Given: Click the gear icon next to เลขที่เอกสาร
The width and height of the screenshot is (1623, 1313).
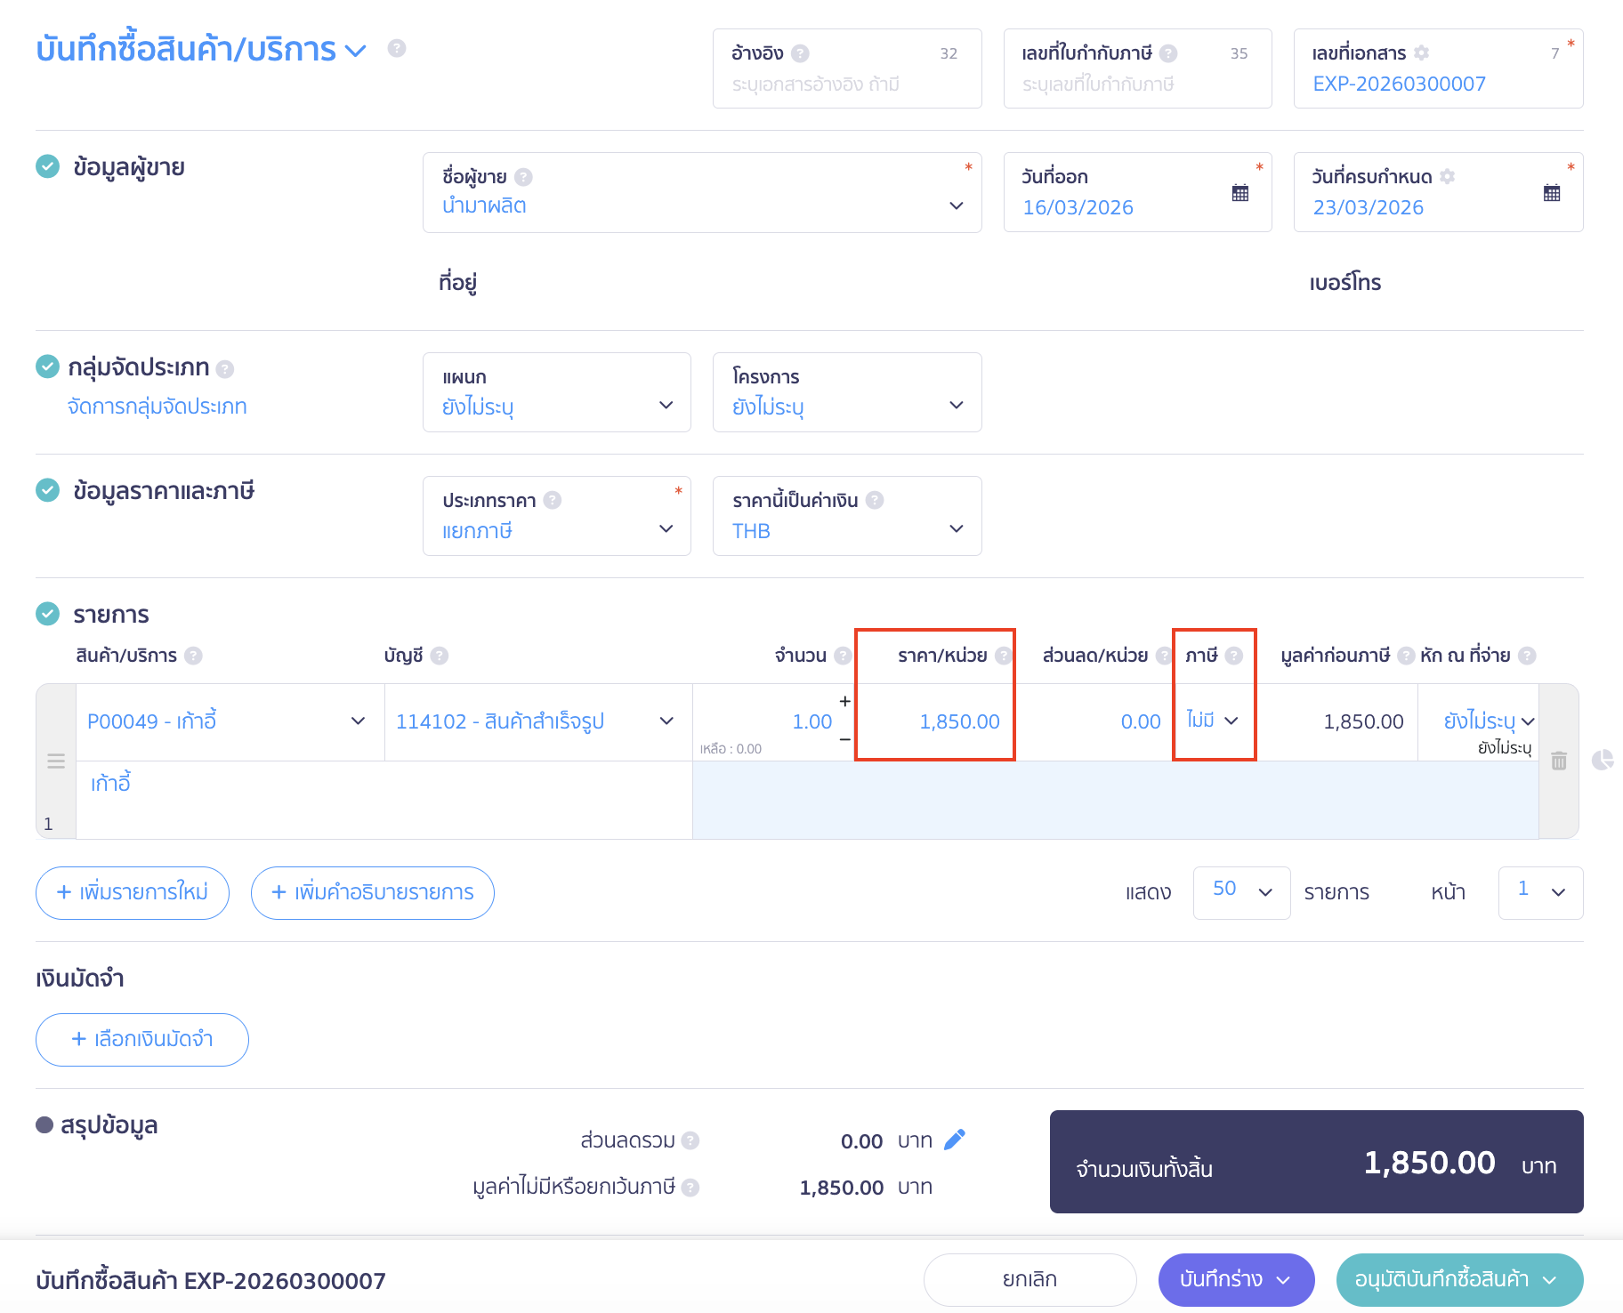Looking at the screenshot, I should pyautogui.click(x=1422, y=53).
